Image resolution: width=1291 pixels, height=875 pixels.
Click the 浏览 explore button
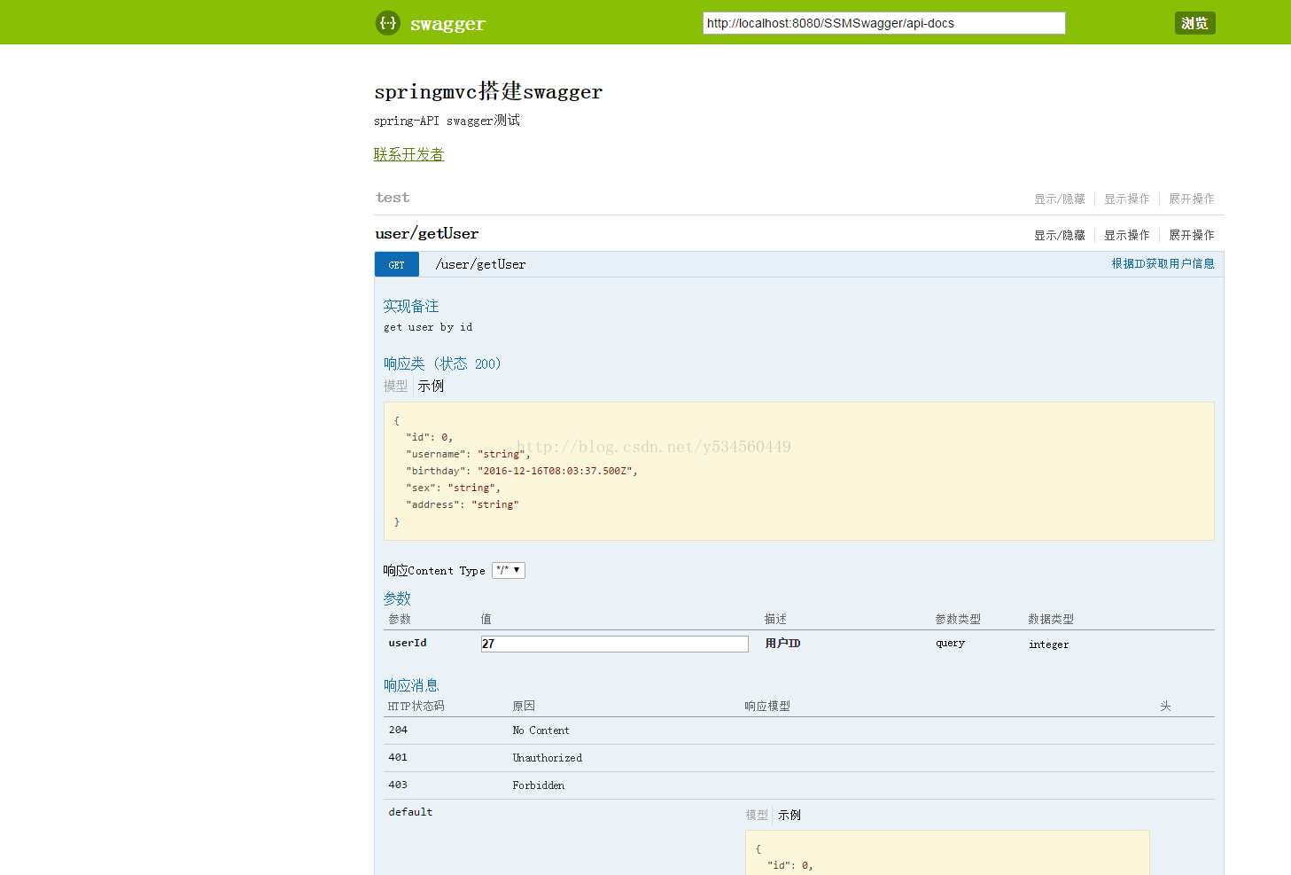click(x=1194, y=23)
